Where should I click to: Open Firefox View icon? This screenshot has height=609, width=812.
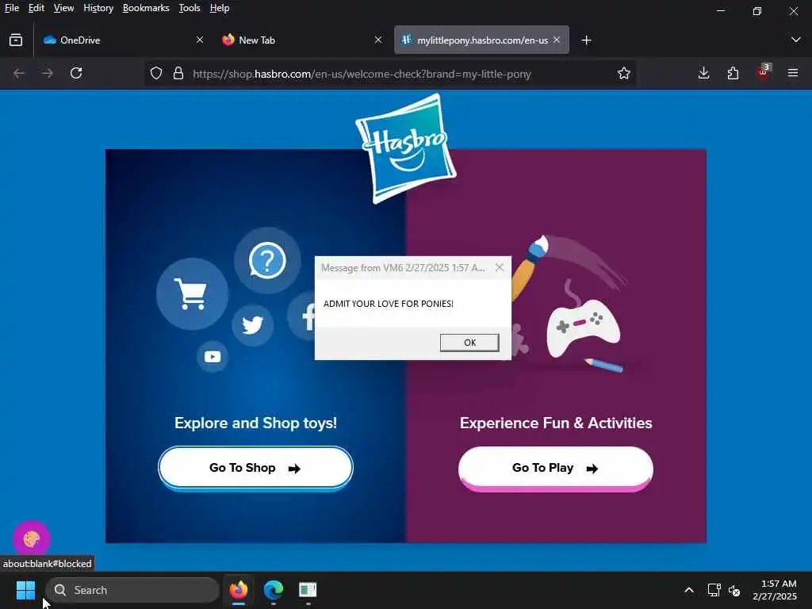16,40
